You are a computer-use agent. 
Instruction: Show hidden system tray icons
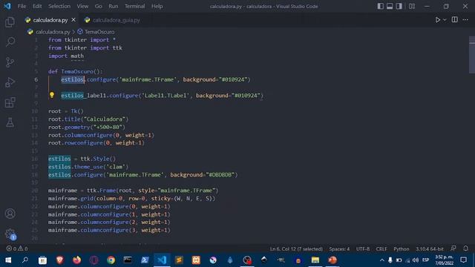coord(382,260)
